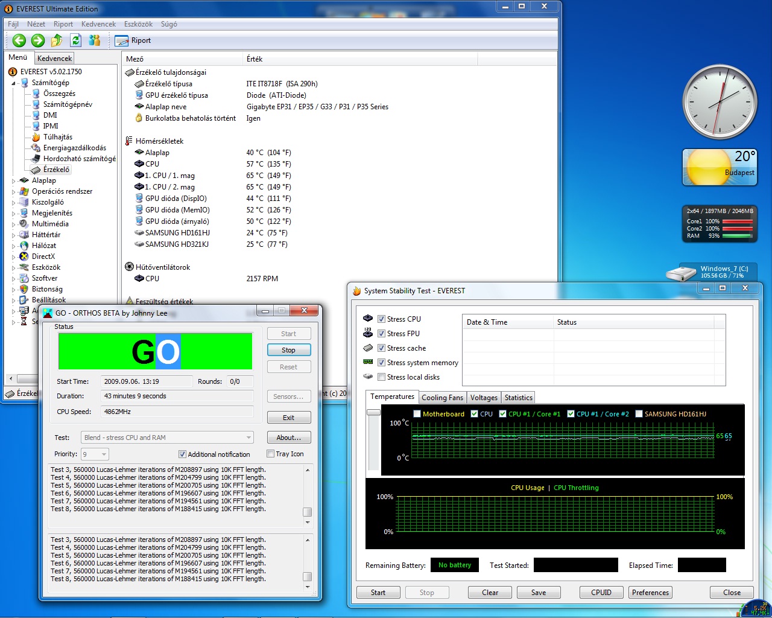
Task: Open the Súgó menu
Action: [x=169, y=24]
